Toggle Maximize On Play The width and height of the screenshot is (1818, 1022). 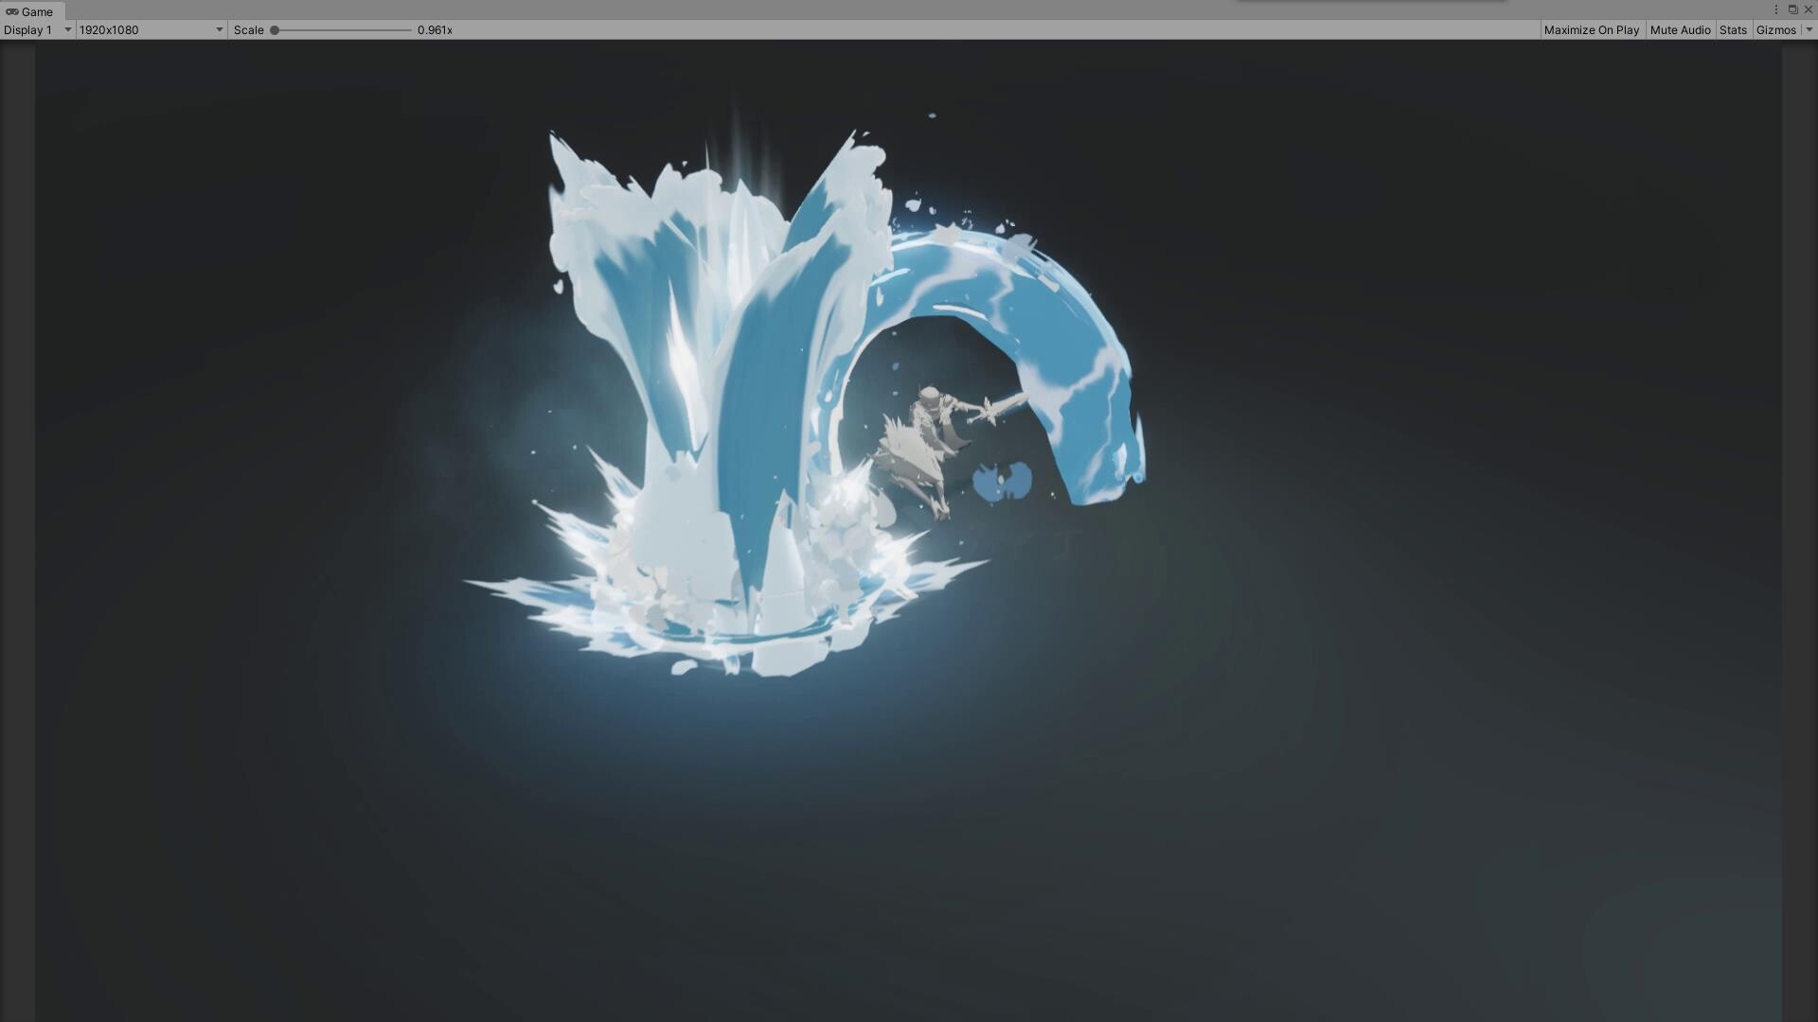point(1591,30)
